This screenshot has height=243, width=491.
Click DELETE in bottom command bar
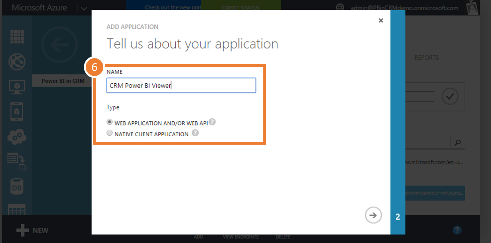pos(283,237)
